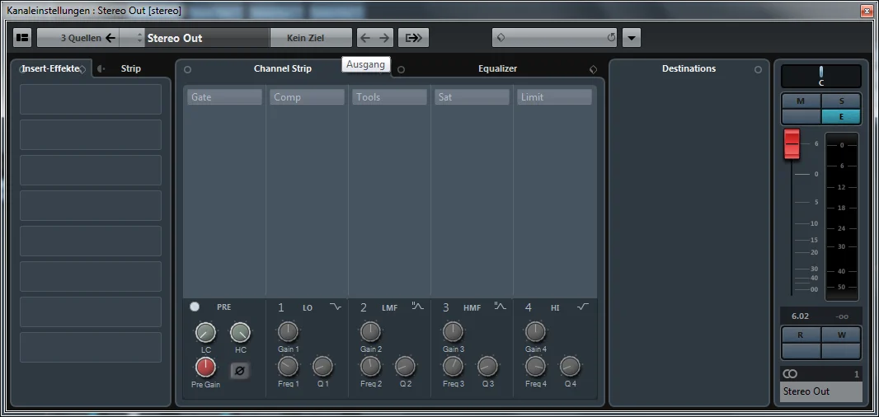Click the Q 3 knob
879x417 pixels.
point(487,367)
